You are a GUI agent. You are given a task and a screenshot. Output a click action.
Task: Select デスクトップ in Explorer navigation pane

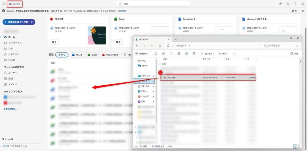point(145,76)
